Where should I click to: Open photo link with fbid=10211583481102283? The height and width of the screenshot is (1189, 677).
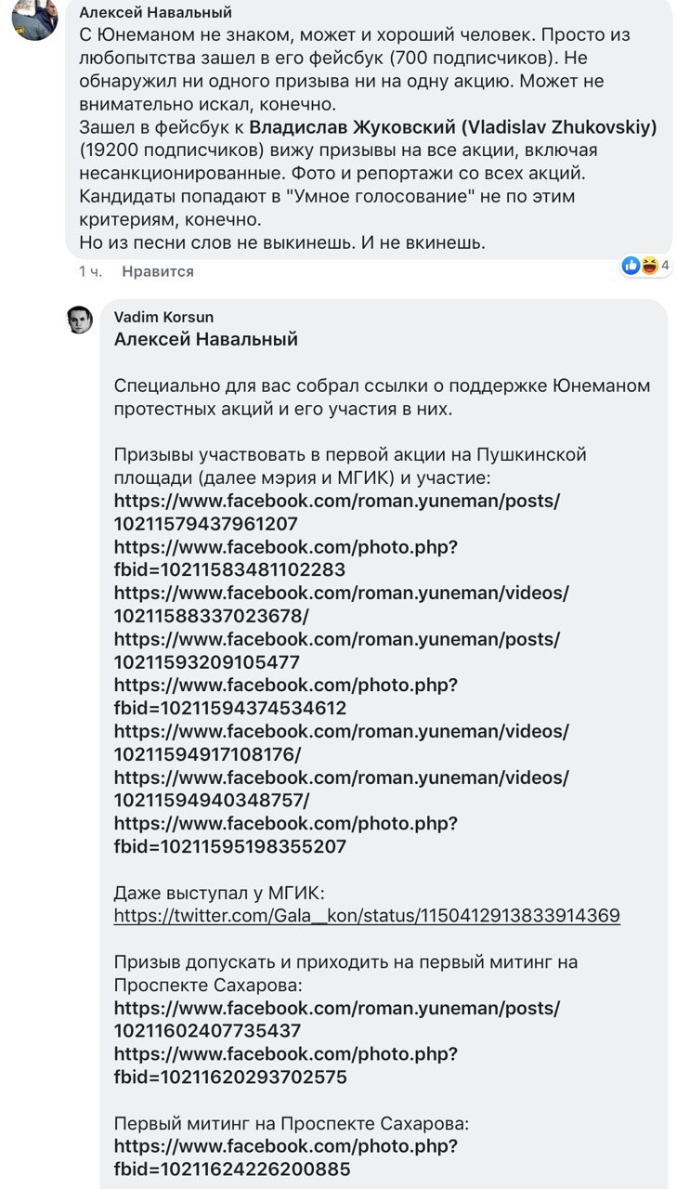point(286,558)
